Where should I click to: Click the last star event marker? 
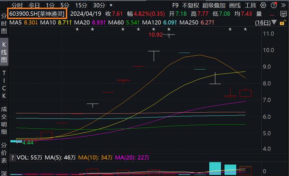[x=245, y=29]
